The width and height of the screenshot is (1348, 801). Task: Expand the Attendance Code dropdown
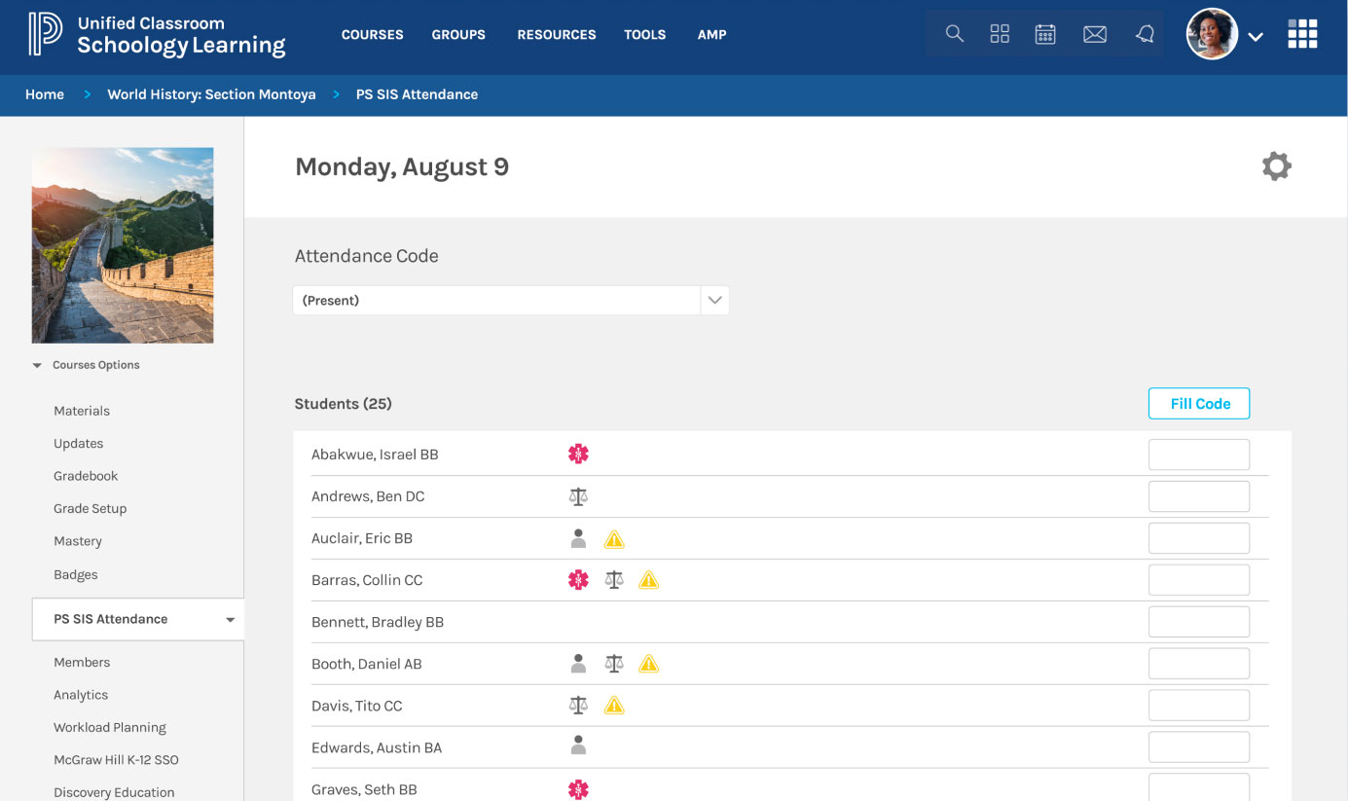[x=714, y=300]
